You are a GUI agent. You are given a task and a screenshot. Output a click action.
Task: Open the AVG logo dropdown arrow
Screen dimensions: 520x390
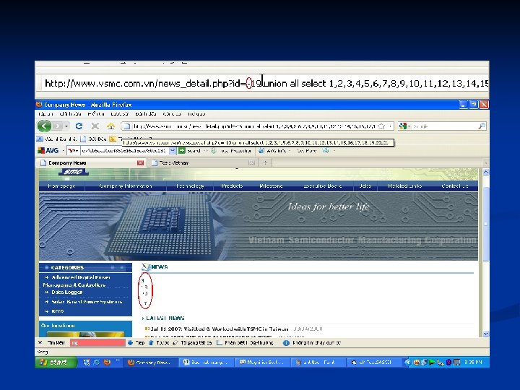point(63,151)
